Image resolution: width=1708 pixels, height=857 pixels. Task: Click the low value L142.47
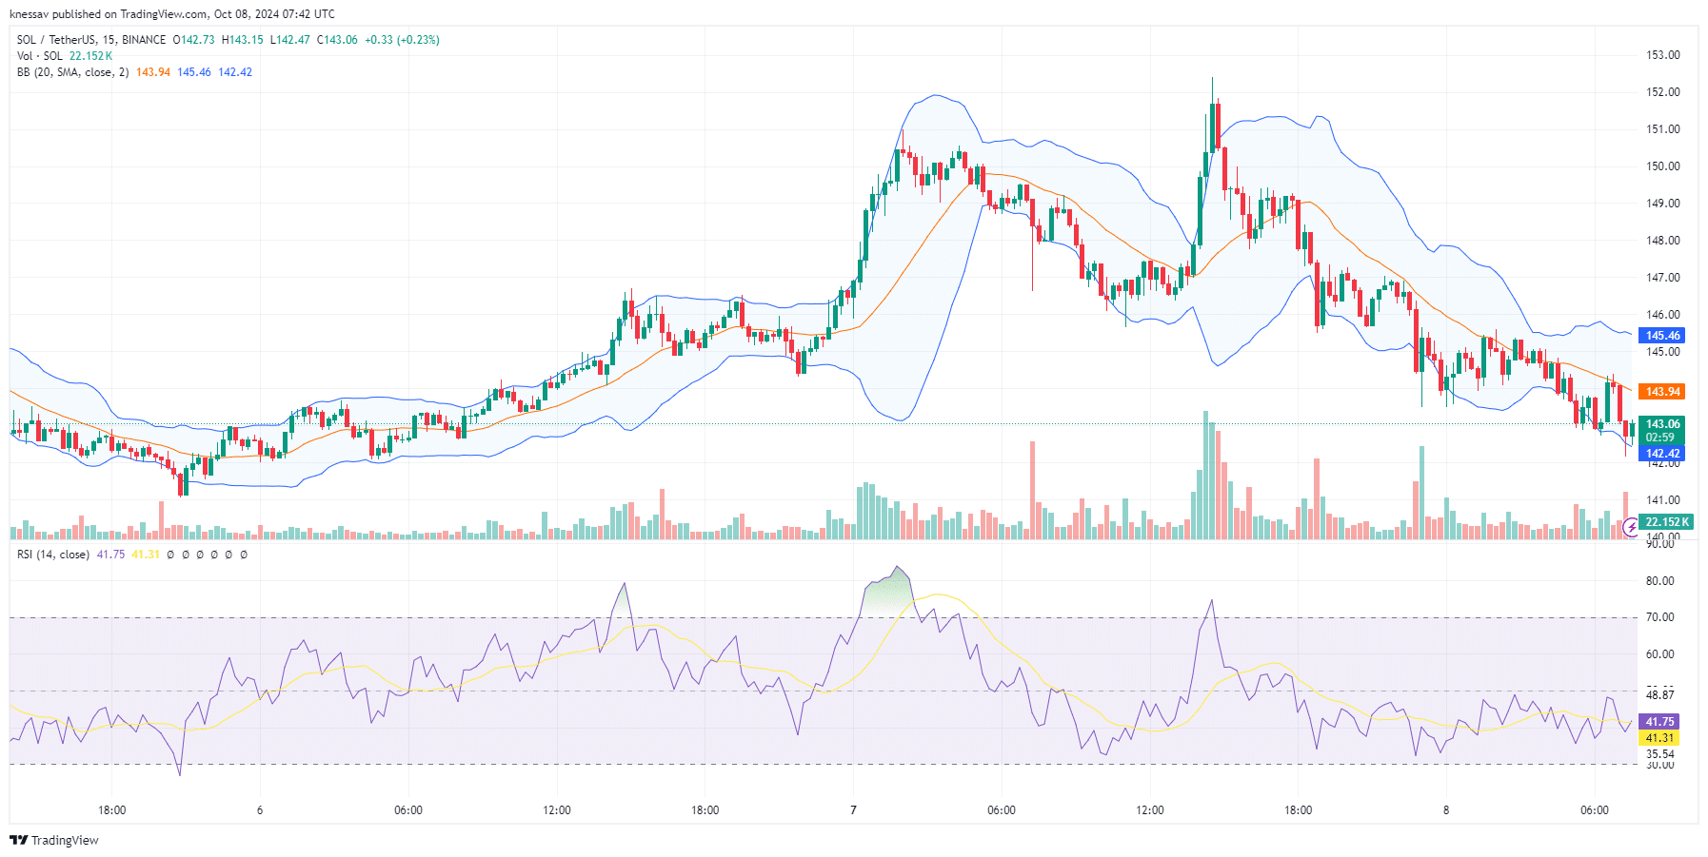point(289,40)
